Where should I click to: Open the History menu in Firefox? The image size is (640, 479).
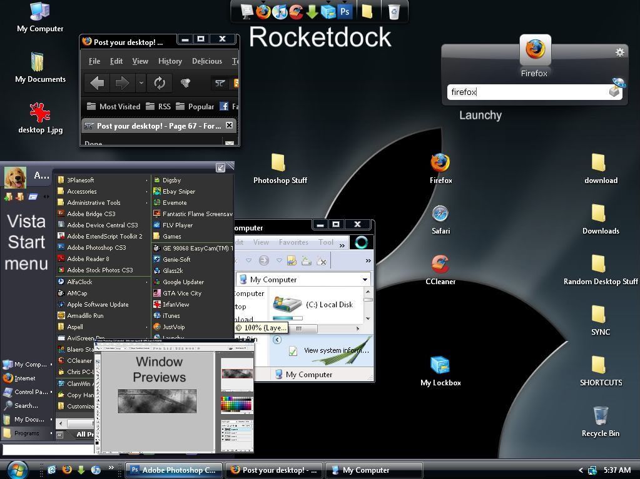(170, 61)
